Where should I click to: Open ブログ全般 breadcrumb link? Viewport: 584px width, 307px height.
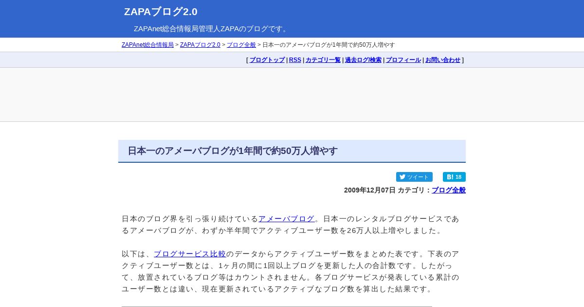[x=241, y=45]
